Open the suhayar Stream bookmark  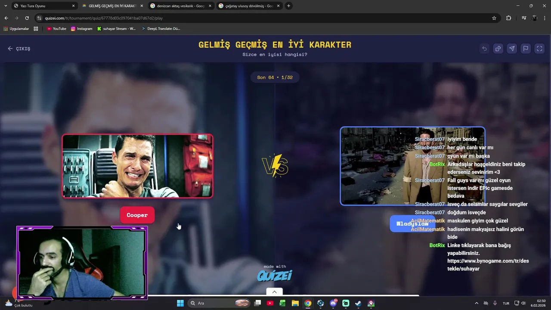[x=116, y=29]
